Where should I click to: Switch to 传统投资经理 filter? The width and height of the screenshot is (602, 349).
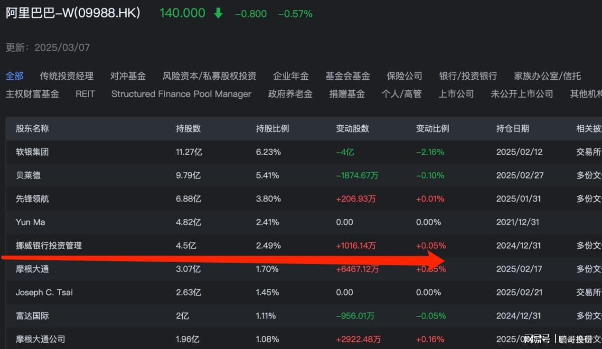point(66,76)
